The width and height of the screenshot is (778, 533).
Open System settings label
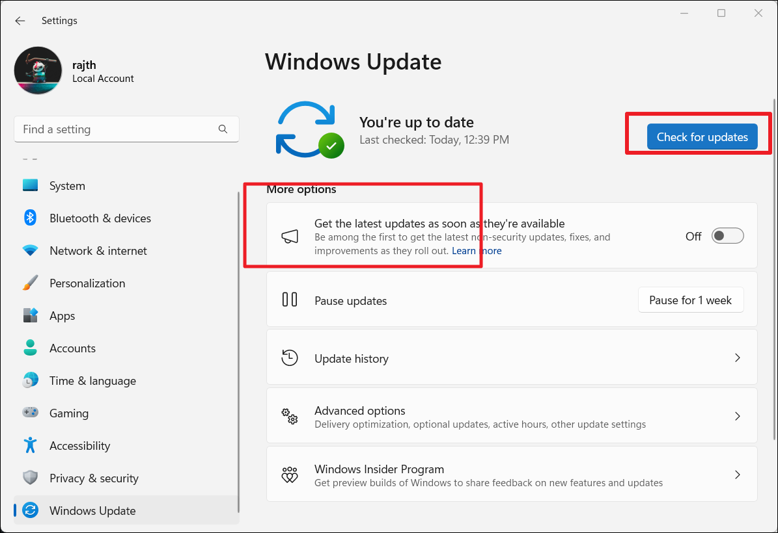(x=68, y=186)
